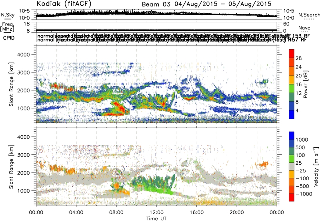The width and height of the screenshot is (320, 221).
Task: Pick the light green 25–100 velocity segment
Action: pyautogui.click(x=292, y=159)
